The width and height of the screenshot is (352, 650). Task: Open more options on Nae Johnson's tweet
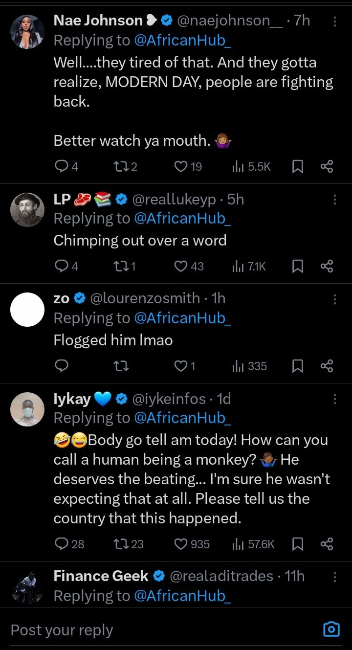pos(334,22)
